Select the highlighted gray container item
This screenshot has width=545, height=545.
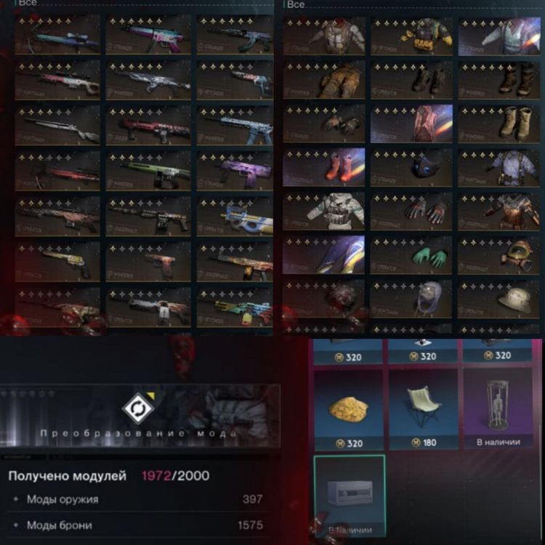(350, 497)
